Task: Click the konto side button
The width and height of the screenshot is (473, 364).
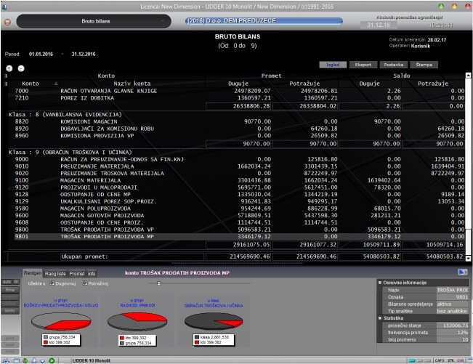Action: point(10,310)
